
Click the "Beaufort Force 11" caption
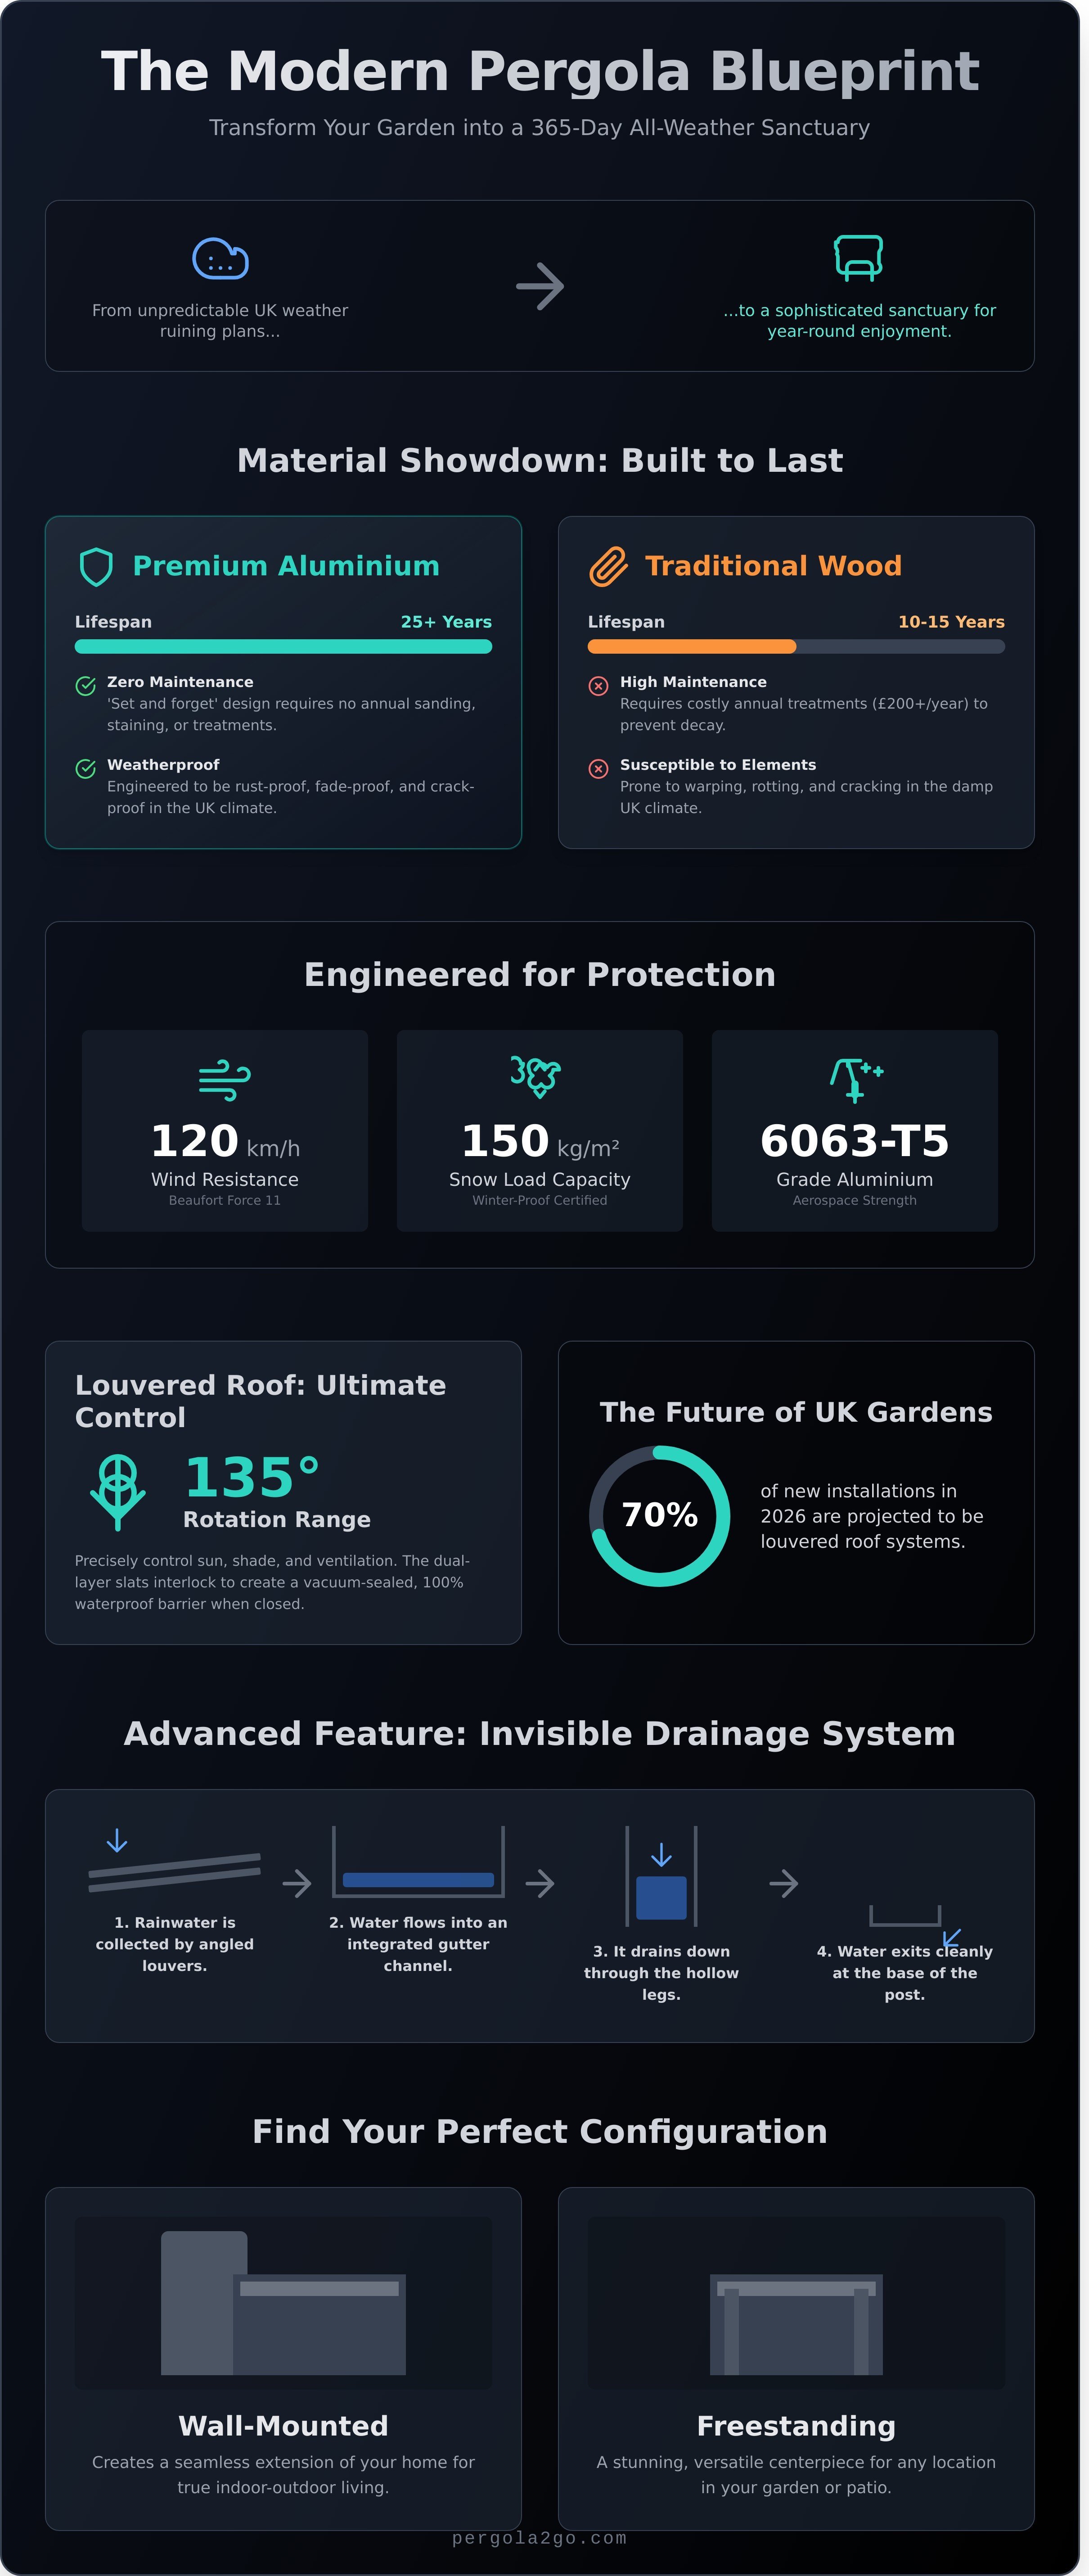(225, 1200)
